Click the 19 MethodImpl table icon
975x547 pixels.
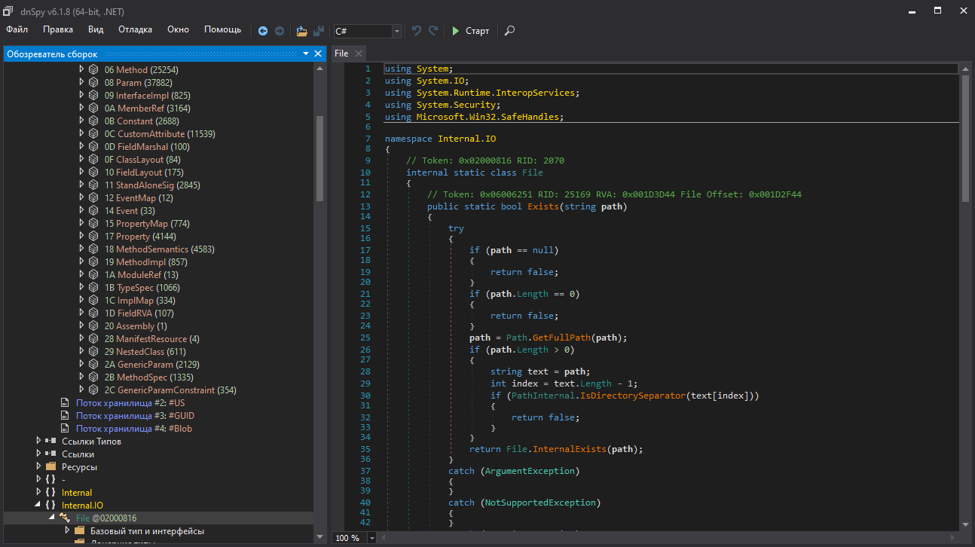[94, 262]
